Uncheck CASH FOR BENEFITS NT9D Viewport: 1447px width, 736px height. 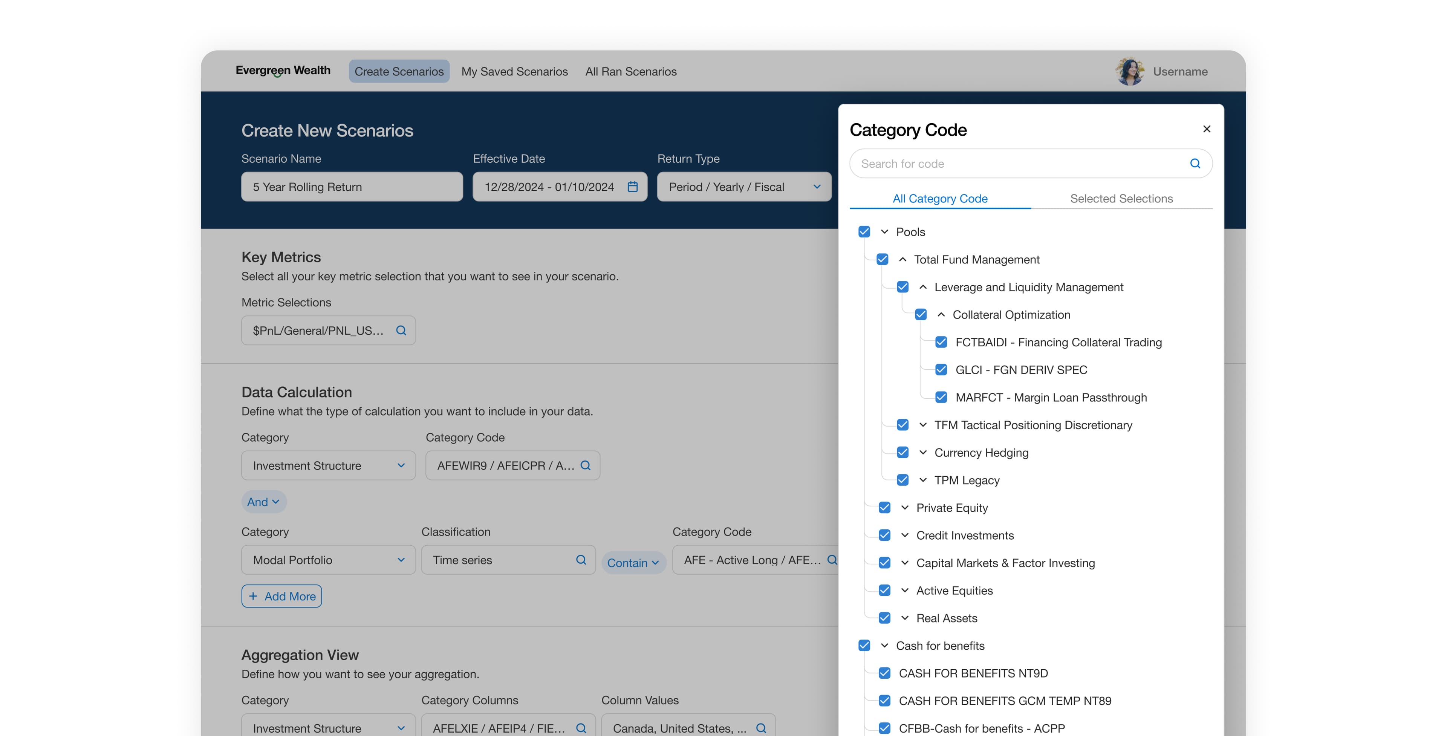click(x=885, y=673)
